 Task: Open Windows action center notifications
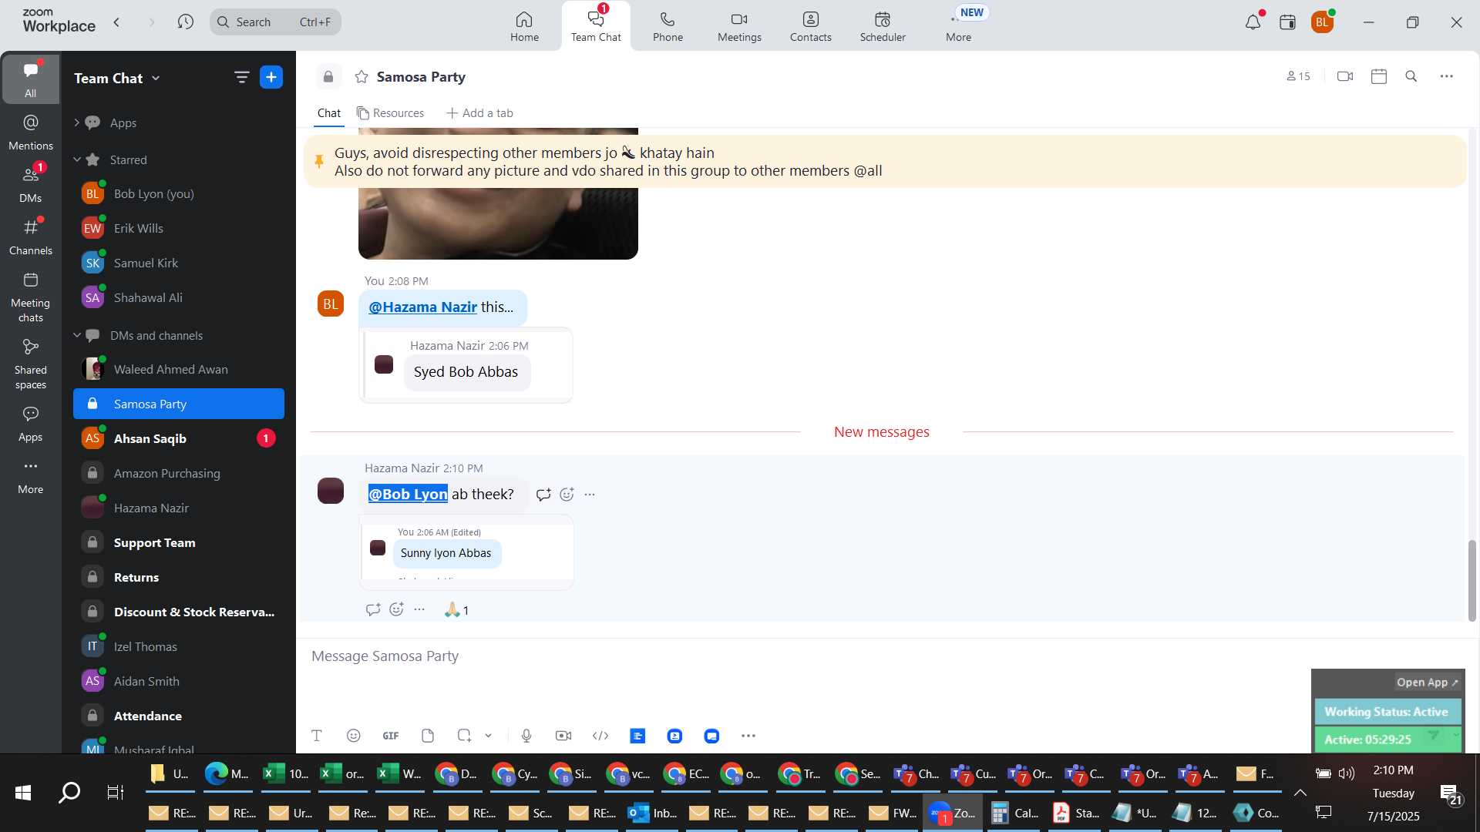click(1449, 794)
